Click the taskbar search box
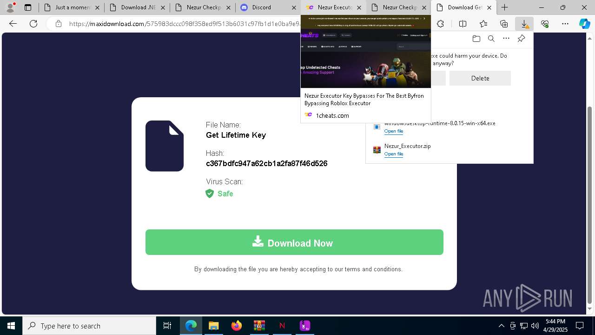This screenshot has width=595, height=335. point(89,326)
